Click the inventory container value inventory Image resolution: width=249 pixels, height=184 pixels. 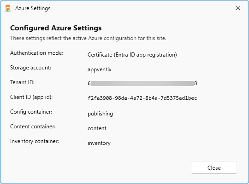99,143
